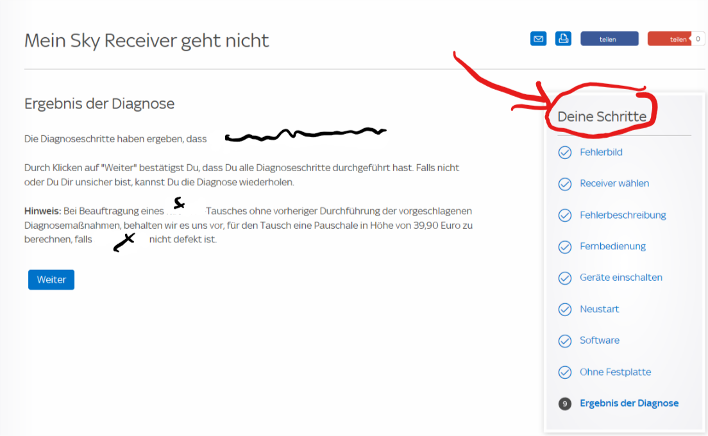Open the Receiver wählen step link
This screenshot has height=436, width=708.
tap(614, 183)
